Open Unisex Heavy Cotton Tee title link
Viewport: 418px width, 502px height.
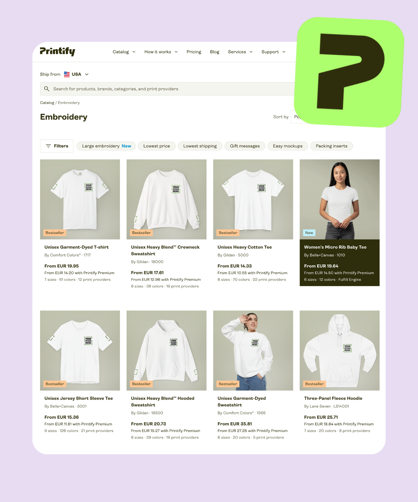pyautogui.click(x=244, y=247)
